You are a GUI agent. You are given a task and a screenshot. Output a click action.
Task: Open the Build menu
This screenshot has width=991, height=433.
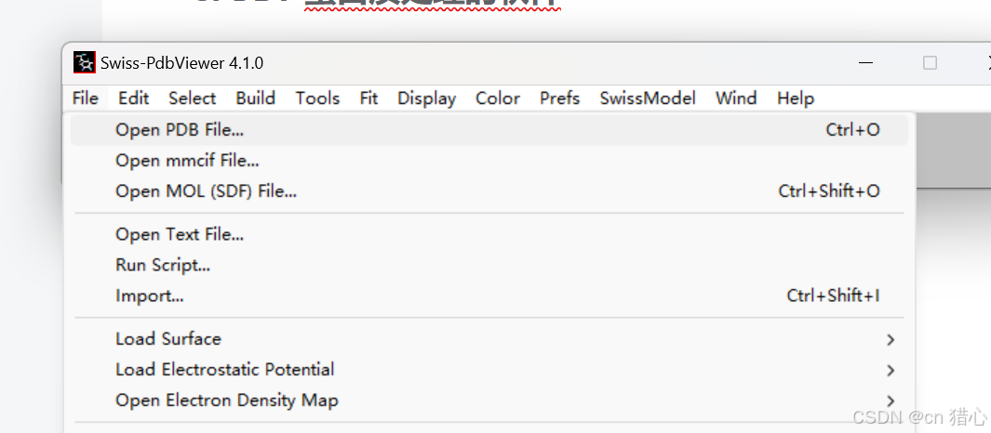tap(255, 98)
